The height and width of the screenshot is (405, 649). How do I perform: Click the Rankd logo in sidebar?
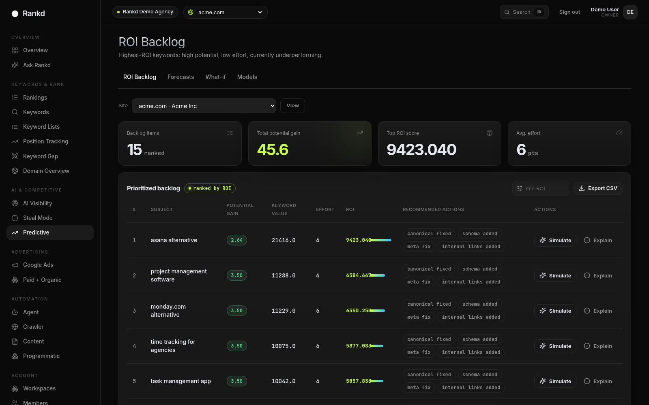click(x=28, y=14)
